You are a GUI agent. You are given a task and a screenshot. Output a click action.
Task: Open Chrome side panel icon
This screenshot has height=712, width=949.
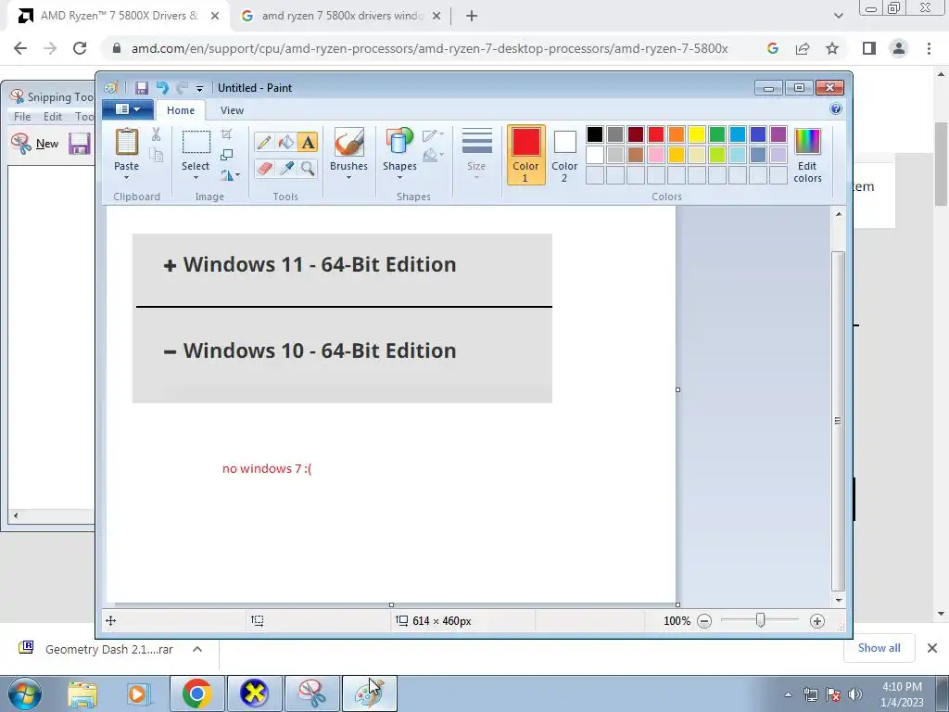coord(869,48)
